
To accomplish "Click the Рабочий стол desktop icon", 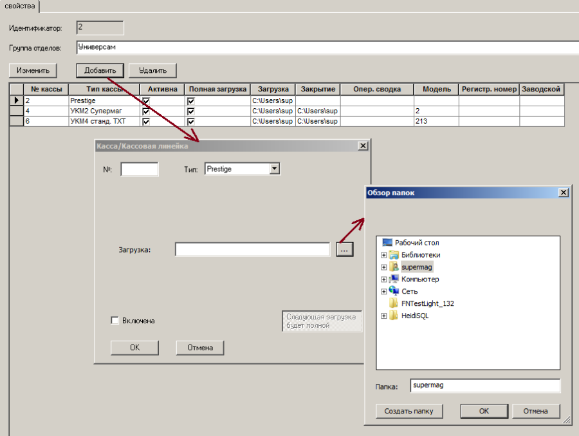I will click(x=387, y=243).
